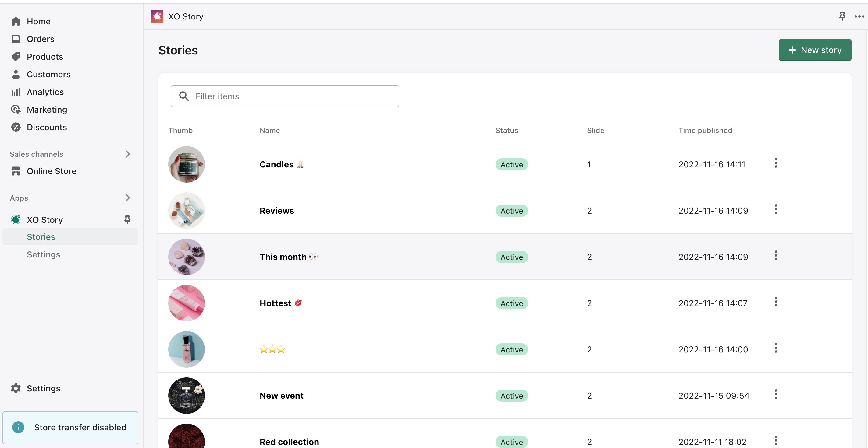Click the Filter items search field

pos(285,96)
